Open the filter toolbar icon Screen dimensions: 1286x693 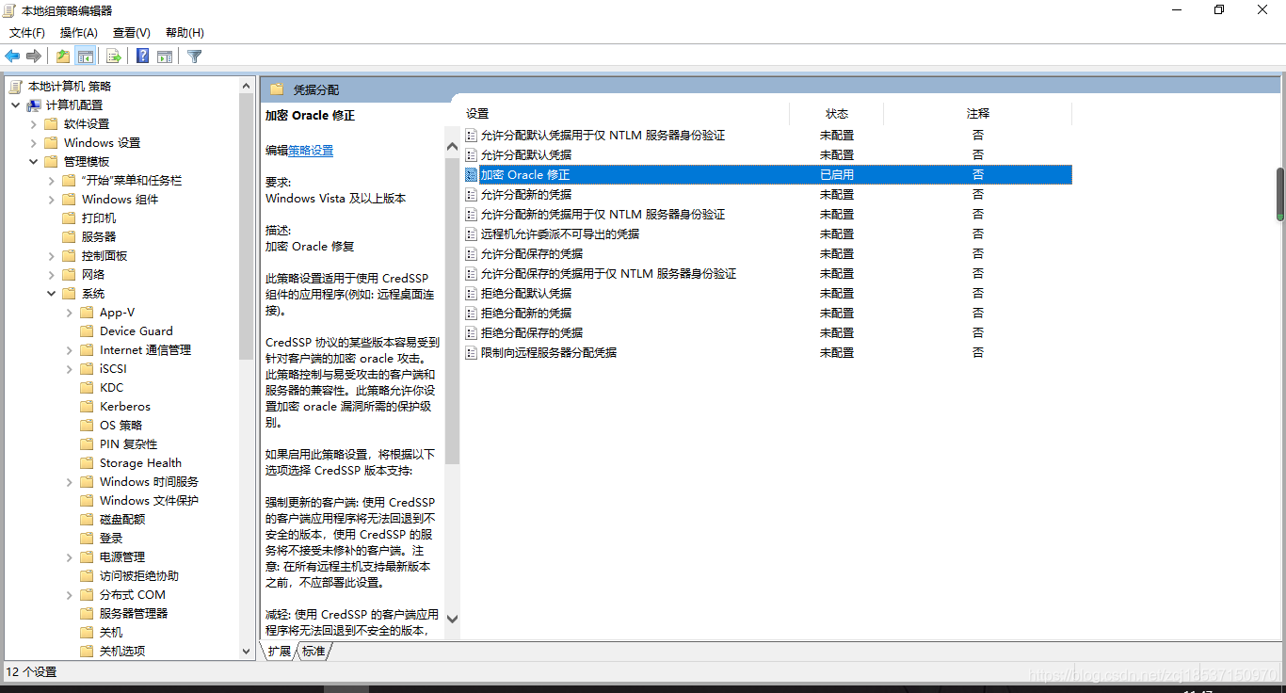[x=194, y=56]
